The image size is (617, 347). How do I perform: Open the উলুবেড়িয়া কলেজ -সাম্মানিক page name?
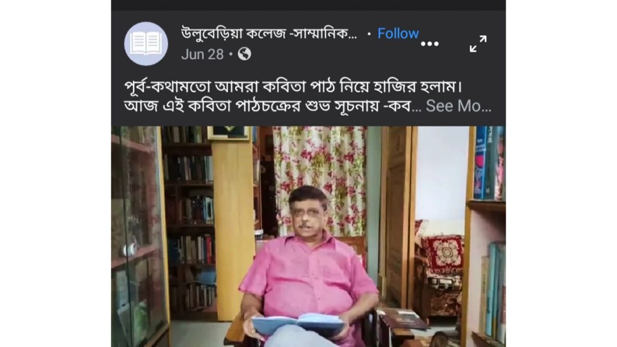269,34
